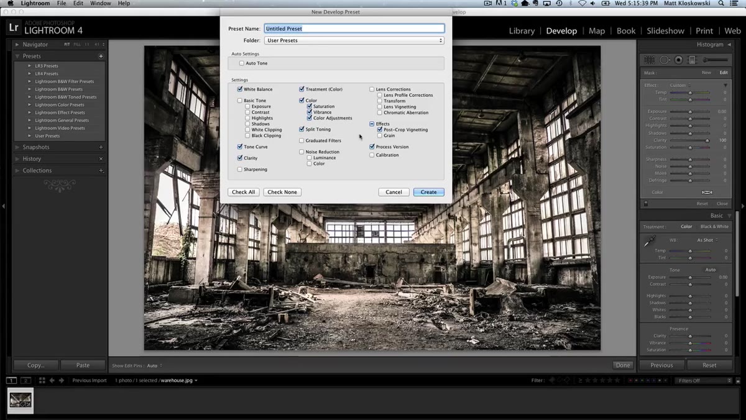Expand the Collections panel
Image resolution: width=746 pixels, height=420 pixels.
click(17, 171)
